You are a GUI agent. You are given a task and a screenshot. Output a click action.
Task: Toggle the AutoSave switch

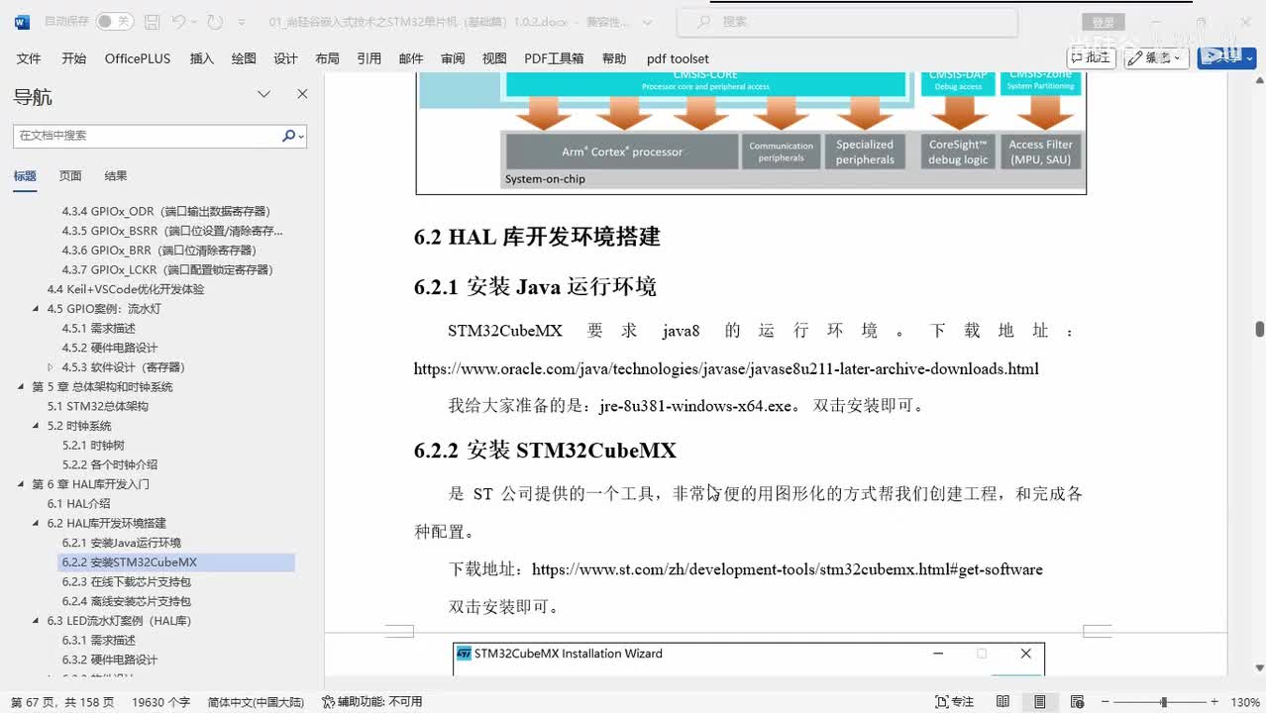coord(115,21)
